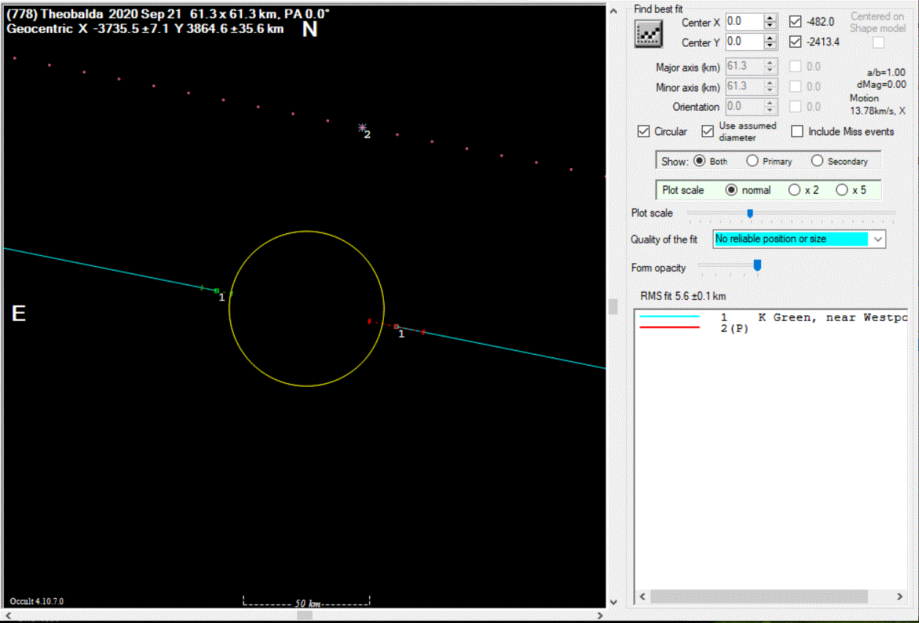The image size is (919, 623).
Task: Click the Major axis (km) field
Action: pyautogui.click(x=744, y=67)
